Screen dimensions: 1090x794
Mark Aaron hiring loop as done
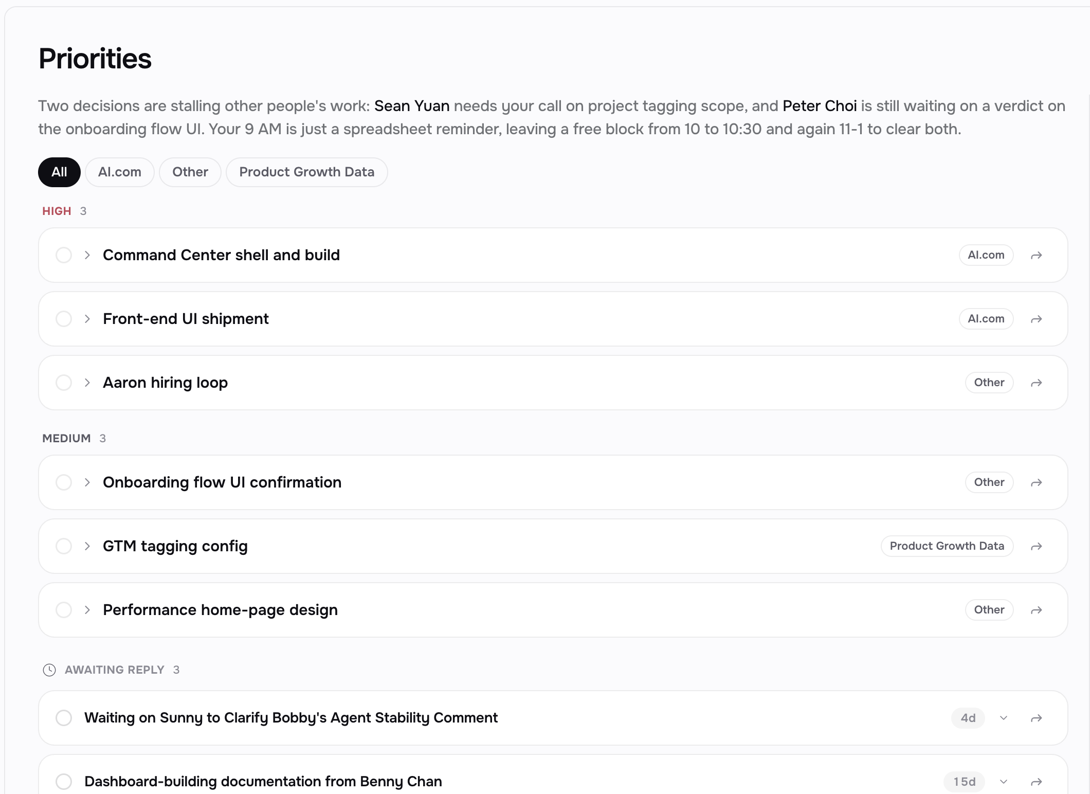[64, 383]
